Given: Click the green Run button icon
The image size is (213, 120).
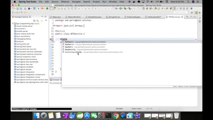Looking at the screenshot, I should [120, 8].
